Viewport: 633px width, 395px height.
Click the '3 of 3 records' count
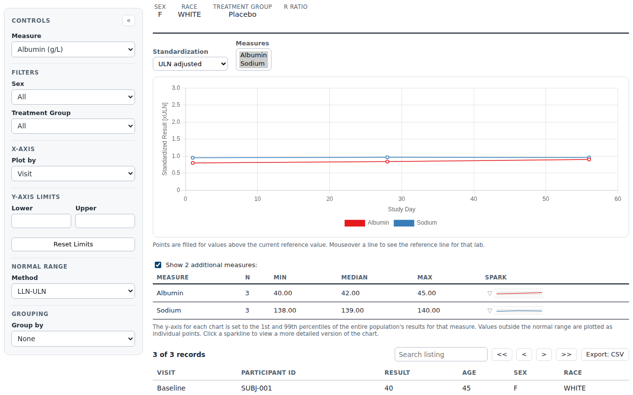179,355
